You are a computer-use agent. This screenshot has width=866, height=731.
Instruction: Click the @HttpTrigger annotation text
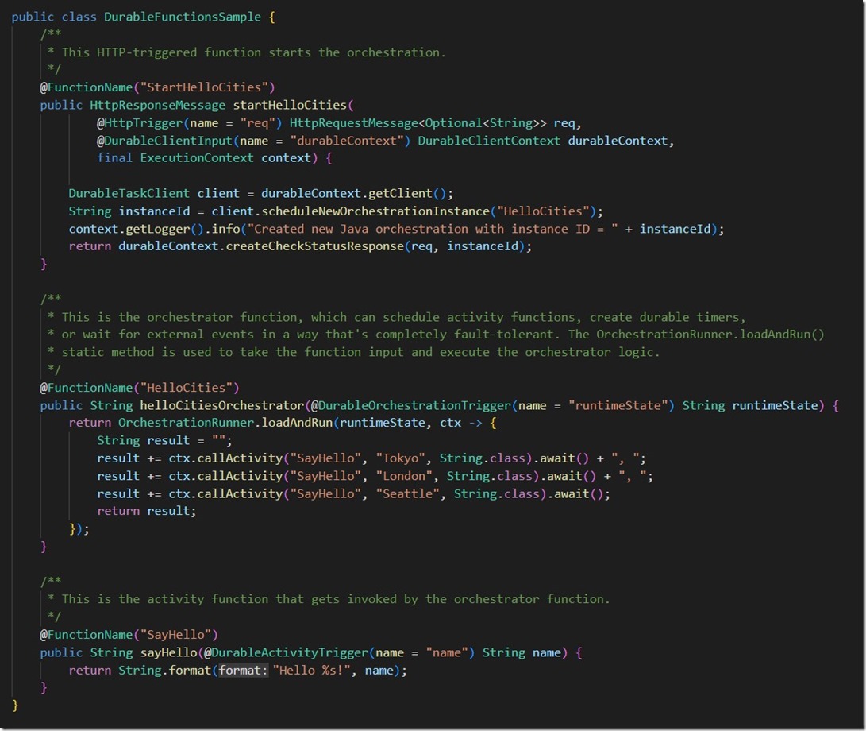click(139, 122)
